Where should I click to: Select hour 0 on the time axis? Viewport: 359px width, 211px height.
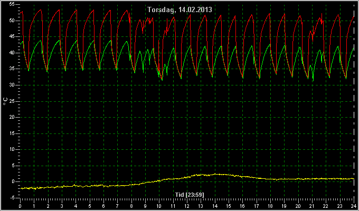pos(20,206)
